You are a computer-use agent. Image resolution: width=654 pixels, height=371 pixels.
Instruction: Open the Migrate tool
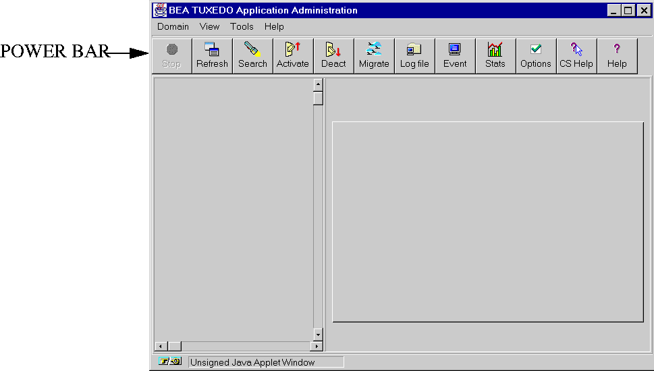(374, 56)
